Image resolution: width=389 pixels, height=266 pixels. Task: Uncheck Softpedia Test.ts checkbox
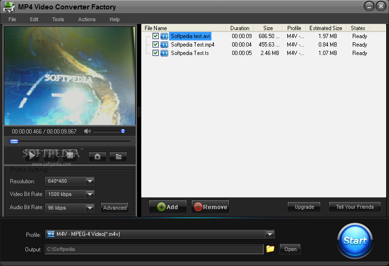pyautogui.click(x=155, y=53)
